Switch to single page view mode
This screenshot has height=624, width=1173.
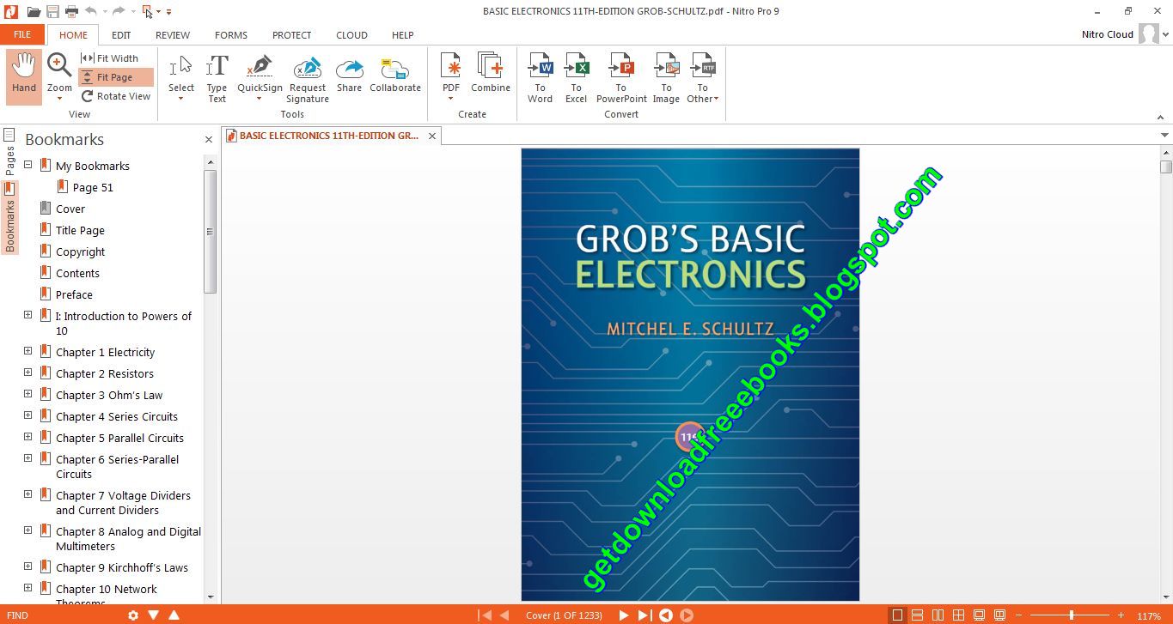[897, 615]
